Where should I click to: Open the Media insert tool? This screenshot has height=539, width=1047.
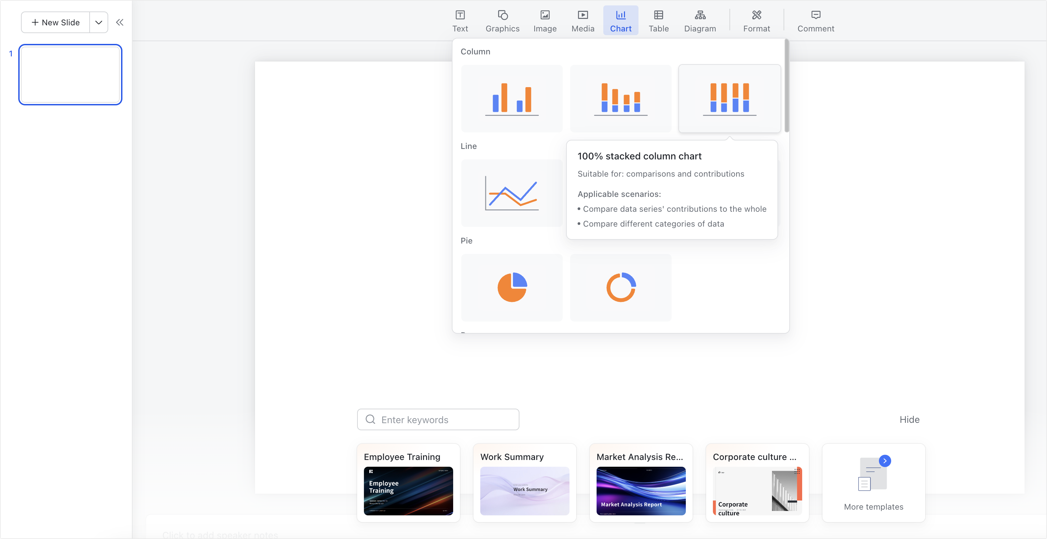pos(582,20)
